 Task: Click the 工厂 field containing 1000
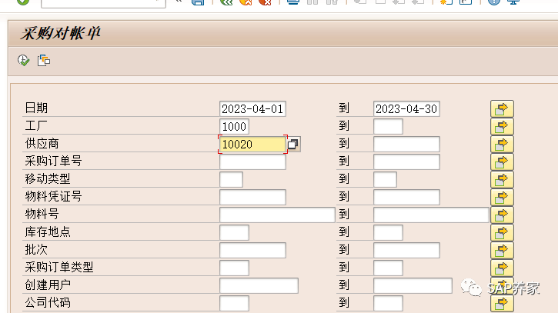click(234, 127)
